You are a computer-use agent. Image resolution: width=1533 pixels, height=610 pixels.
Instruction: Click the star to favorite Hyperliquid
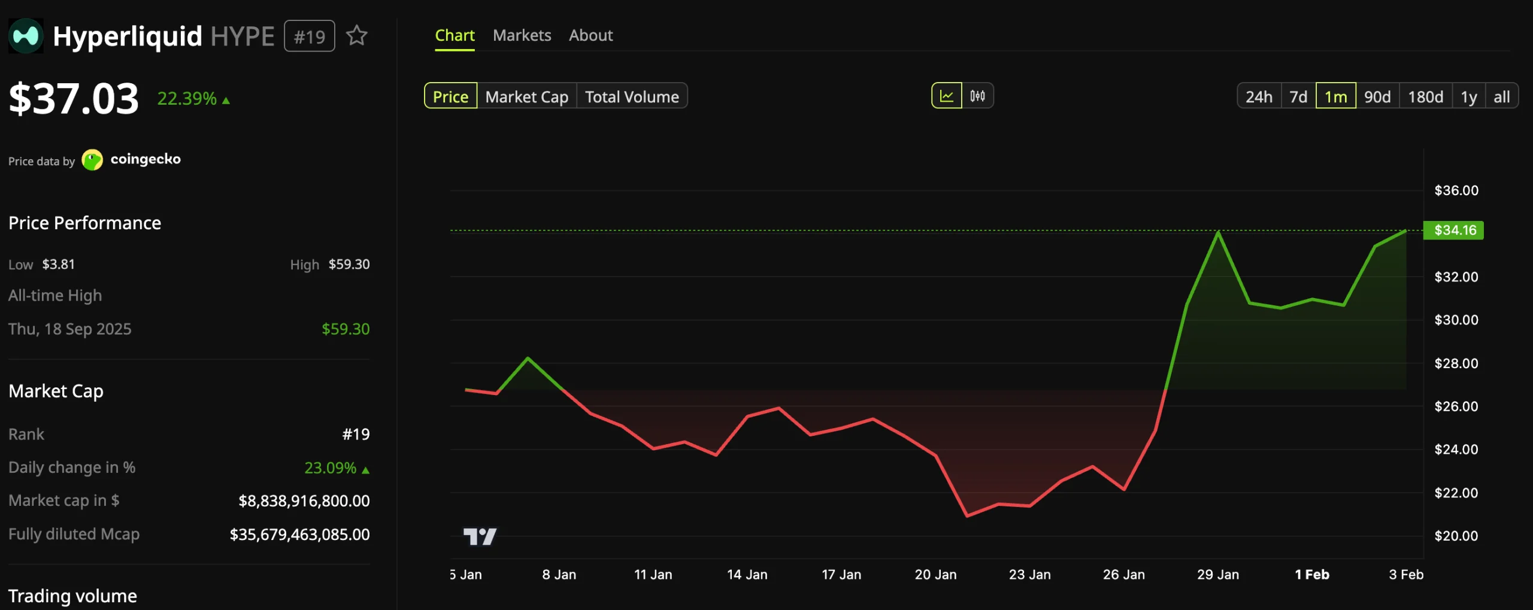click(x=357, y=35)
